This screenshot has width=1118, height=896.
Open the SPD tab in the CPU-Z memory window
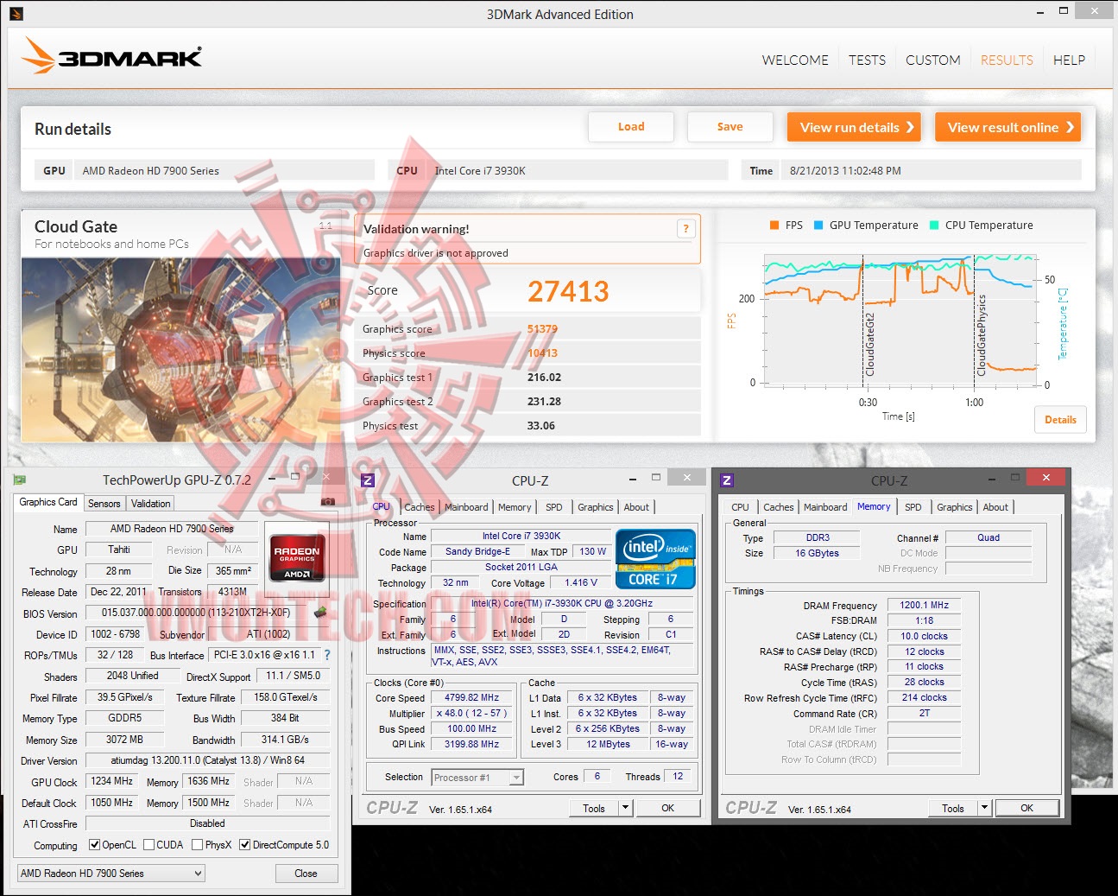click(913, 507)
